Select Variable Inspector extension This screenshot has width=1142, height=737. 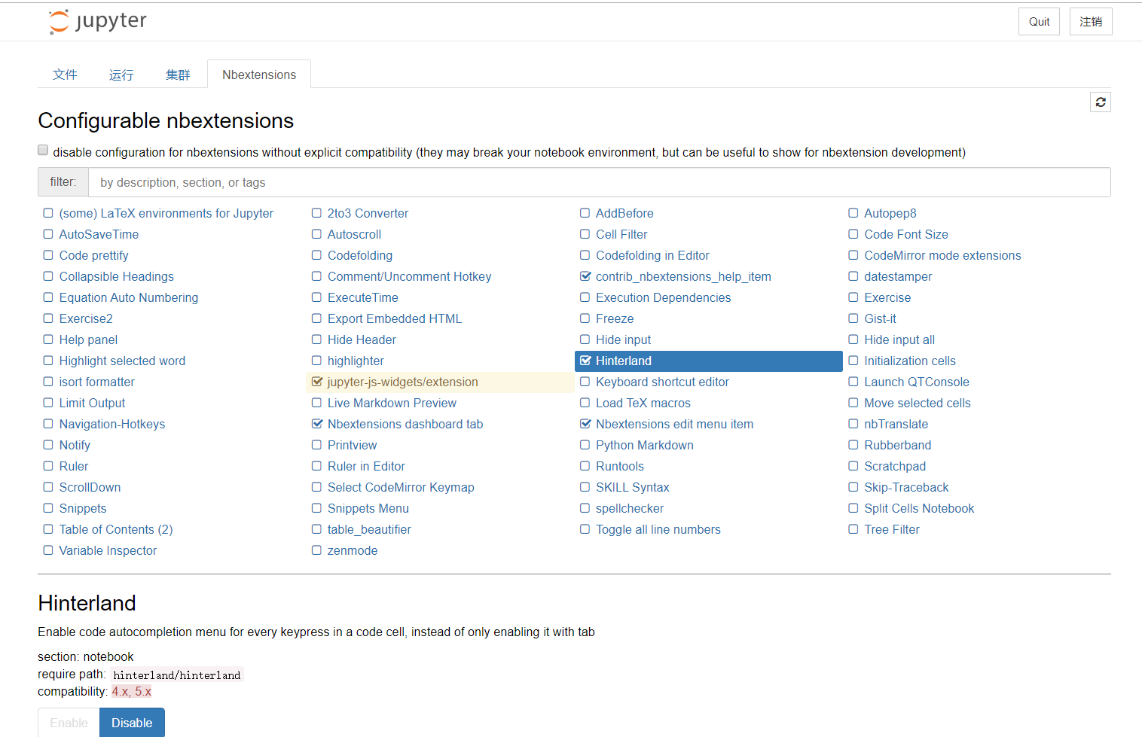point(108,551)
